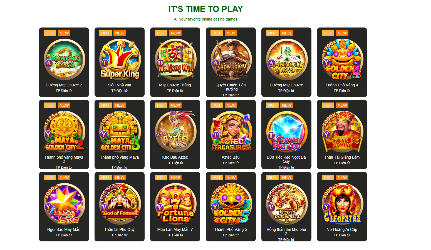Open the Wild Bounty Showdown game icon

tap(231, 59)
